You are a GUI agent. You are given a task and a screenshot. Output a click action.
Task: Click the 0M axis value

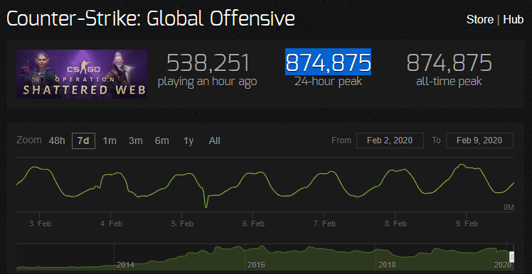pyautogui.click(x=509, y=207)
